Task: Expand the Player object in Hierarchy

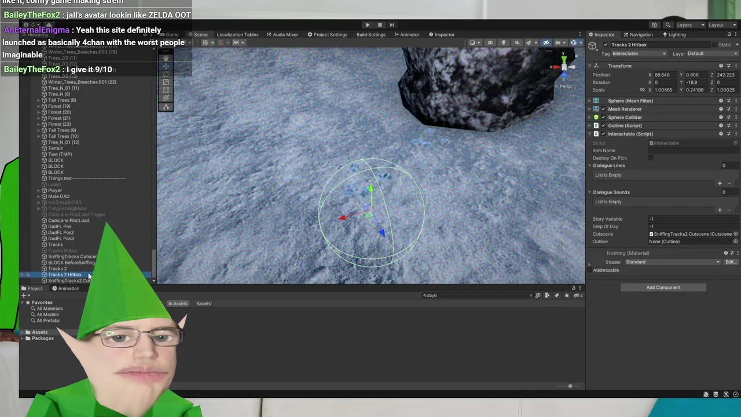Action: (x=39, y=191)
